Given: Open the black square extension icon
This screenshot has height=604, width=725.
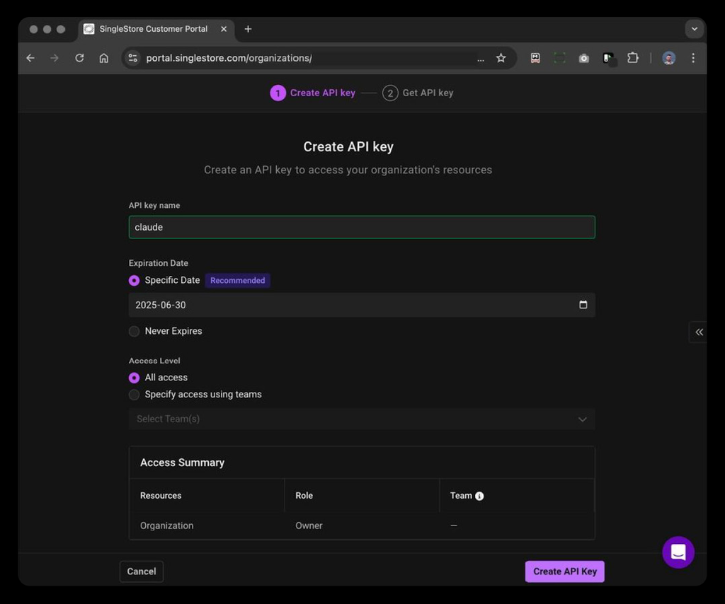Looking at the screenshot, I should tap(609, 59).
